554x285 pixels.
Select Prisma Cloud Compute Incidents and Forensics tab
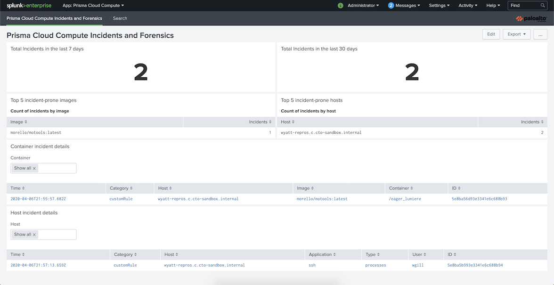[55, 18]
